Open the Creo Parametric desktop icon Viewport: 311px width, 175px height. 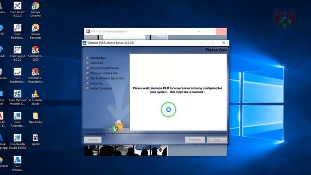pos(17,120)
